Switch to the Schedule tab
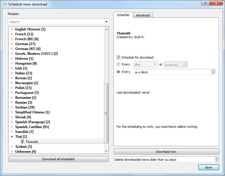225x176 pixels. 123,15
